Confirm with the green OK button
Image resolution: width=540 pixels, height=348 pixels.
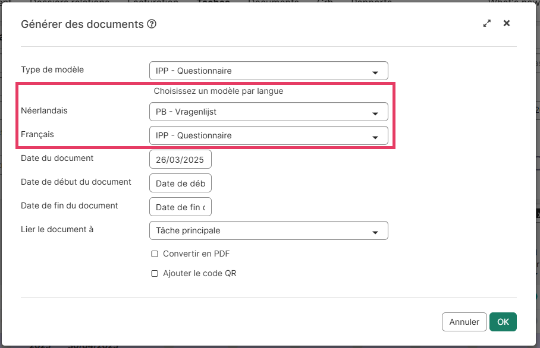click(503, 322)
